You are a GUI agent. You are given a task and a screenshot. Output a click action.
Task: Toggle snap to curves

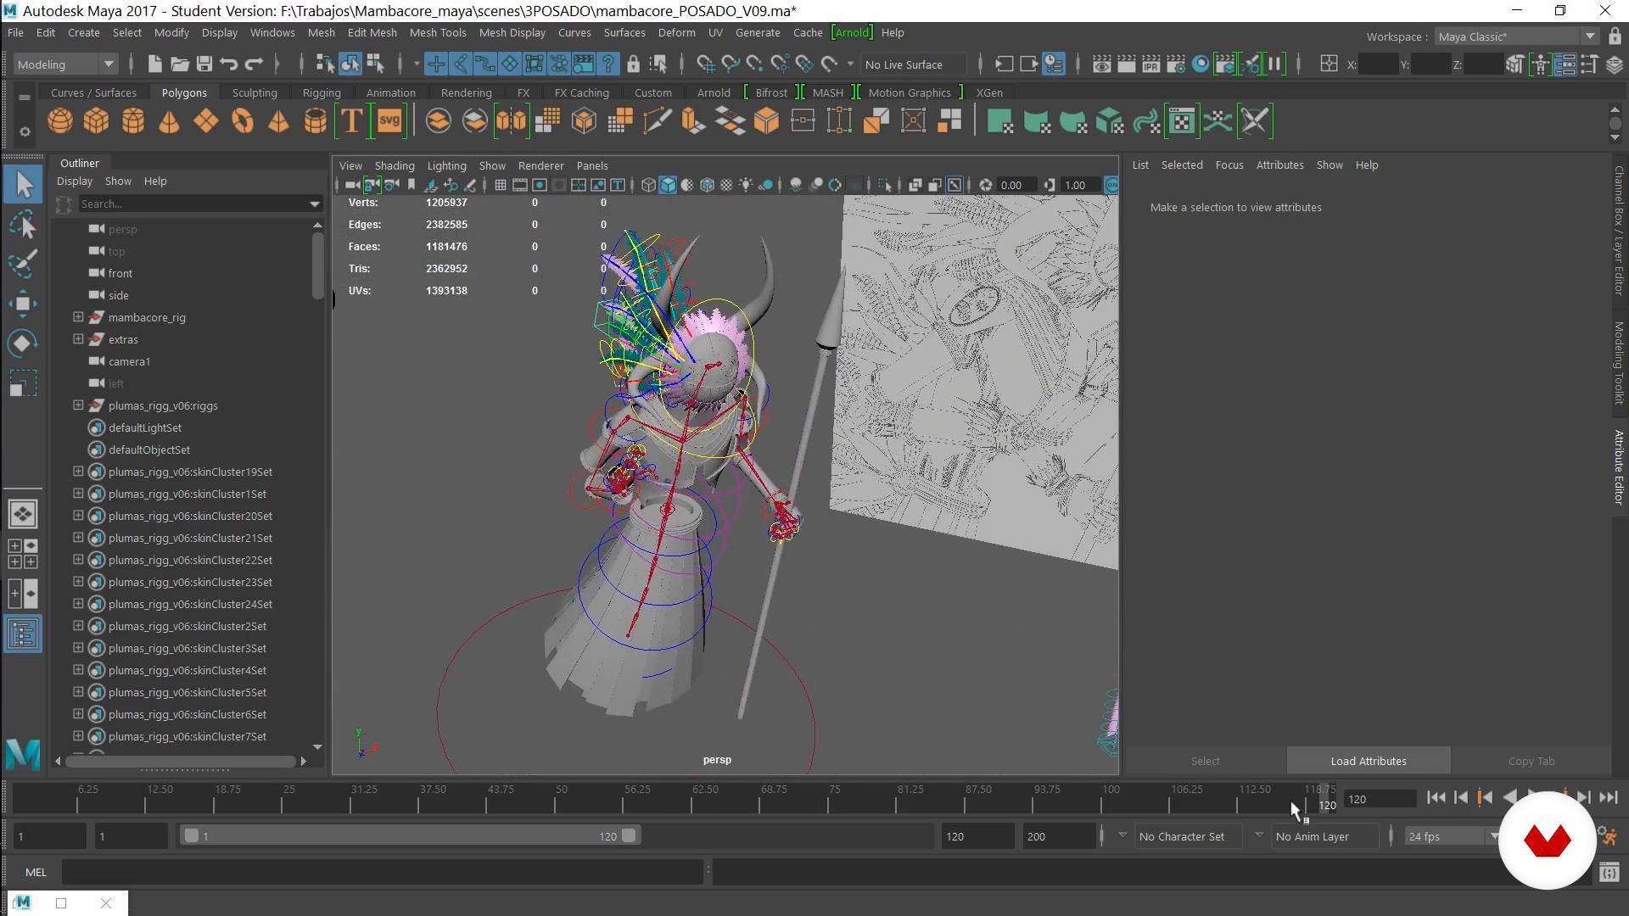tap(730, 64)
